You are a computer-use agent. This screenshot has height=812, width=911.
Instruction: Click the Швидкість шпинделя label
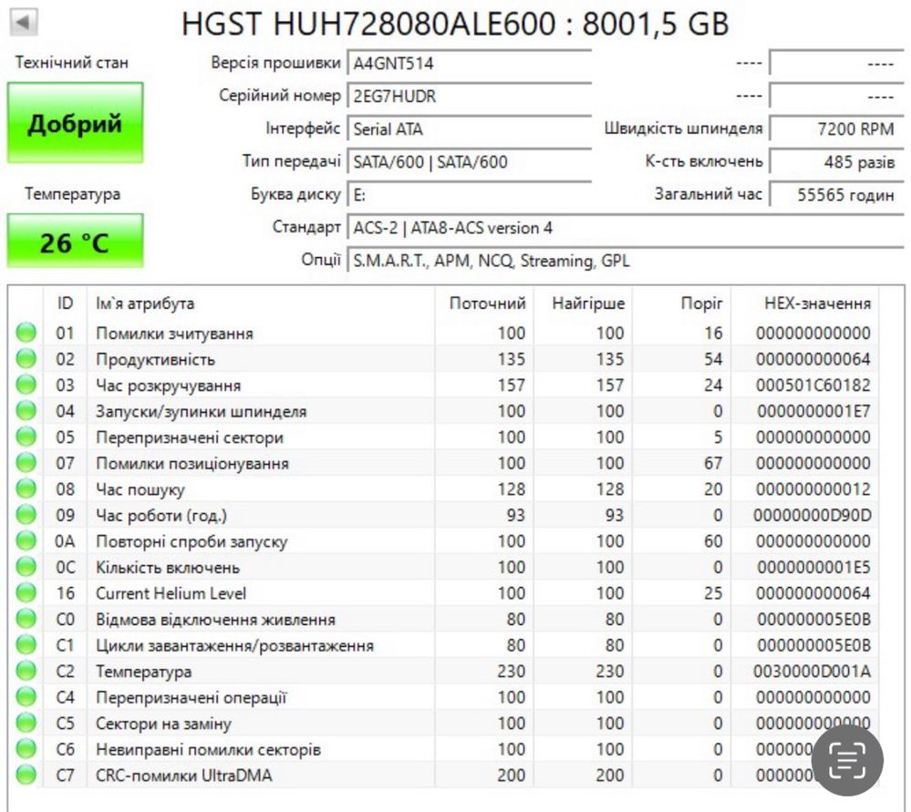683,128
